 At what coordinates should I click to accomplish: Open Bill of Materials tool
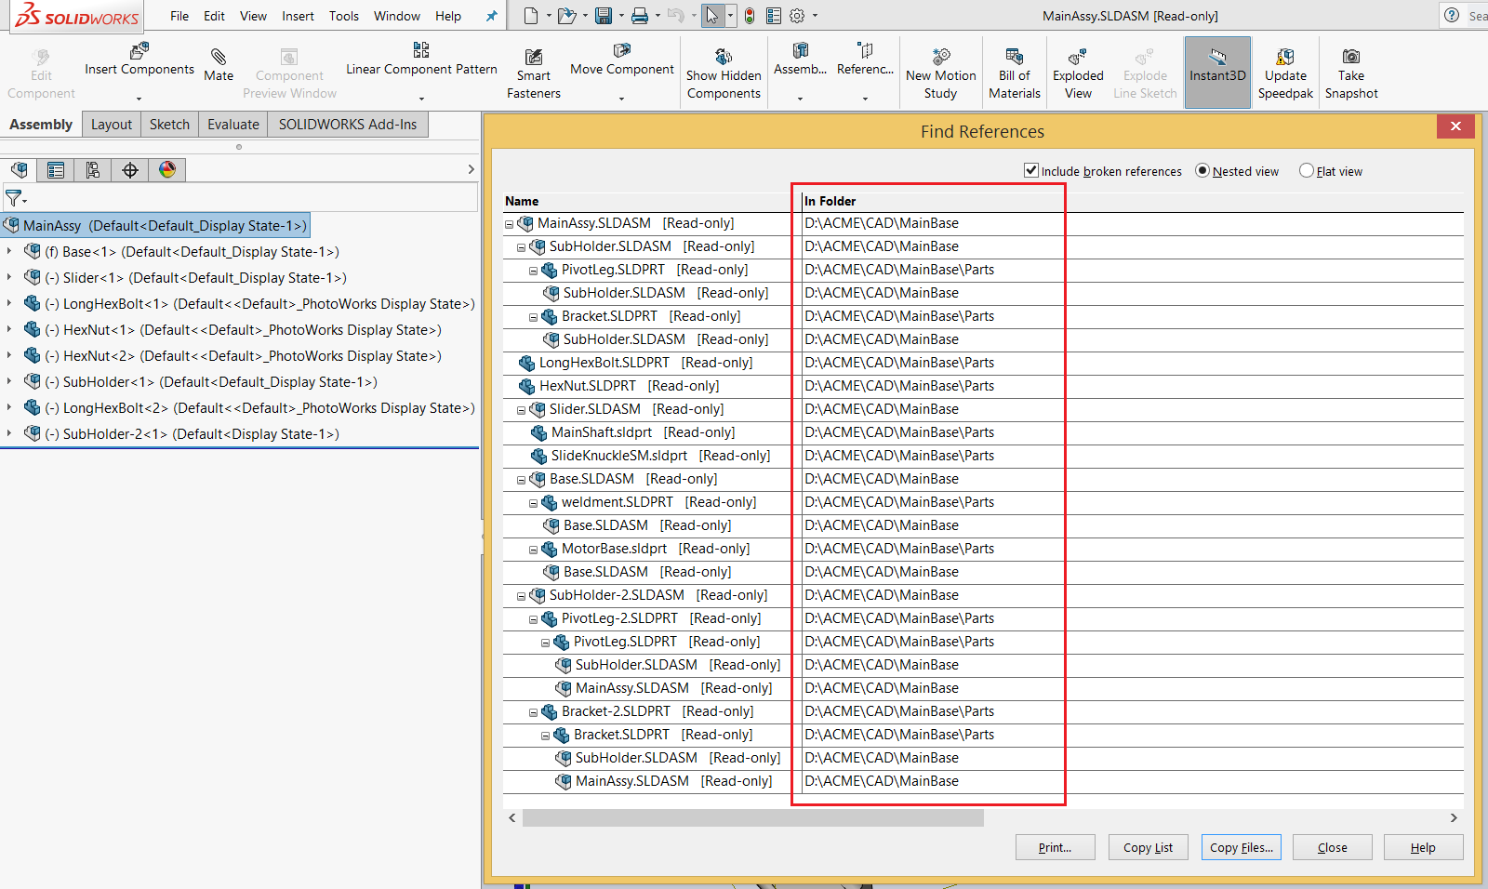[x=1014, y=58]
